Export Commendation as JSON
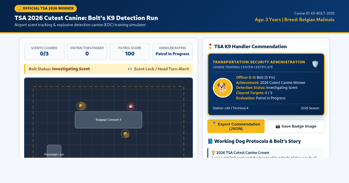Screen dimensions: 349x183 pyautogui.click(x=236, y=126)
